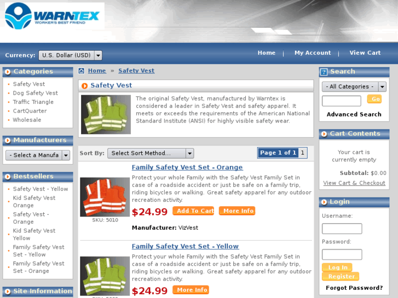This screenshot has width=398, height=298.
Task: Click the Login panel arrow icon
Action: coord(324,202)
